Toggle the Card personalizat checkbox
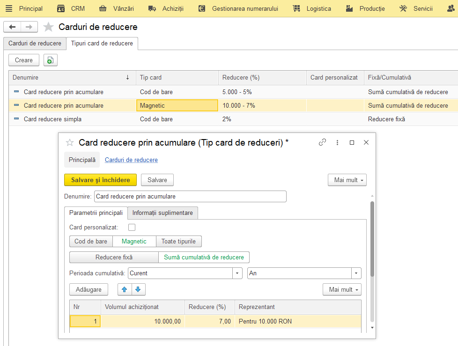Viewport: 458px width, 346px height. [132, 227]
